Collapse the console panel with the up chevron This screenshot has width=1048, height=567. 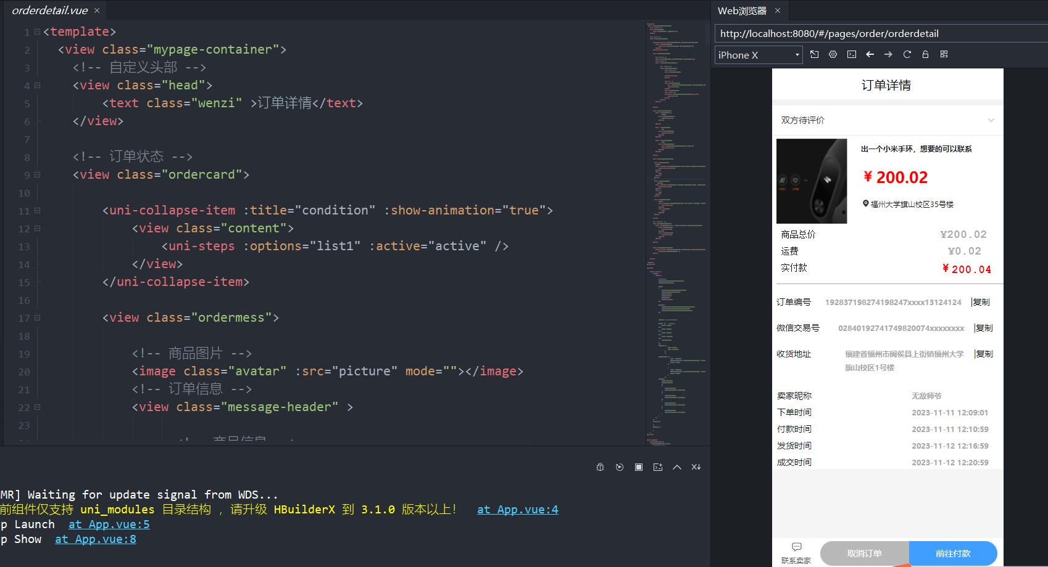click(677, 467)
